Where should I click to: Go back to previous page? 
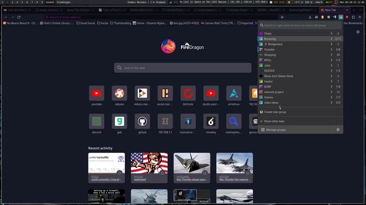pos(6,17)
